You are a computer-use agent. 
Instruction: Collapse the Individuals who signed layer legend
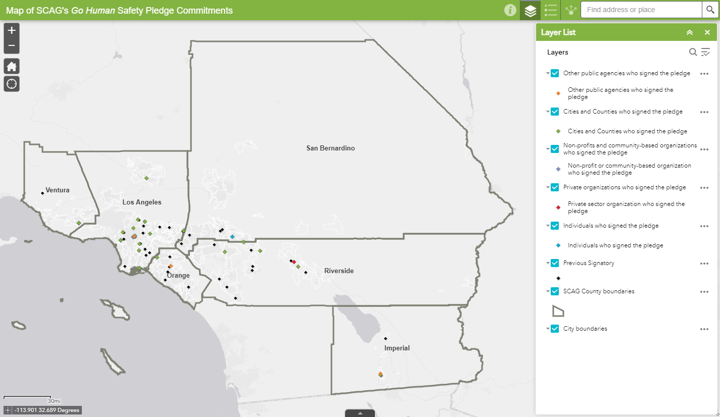pos(548,226)
